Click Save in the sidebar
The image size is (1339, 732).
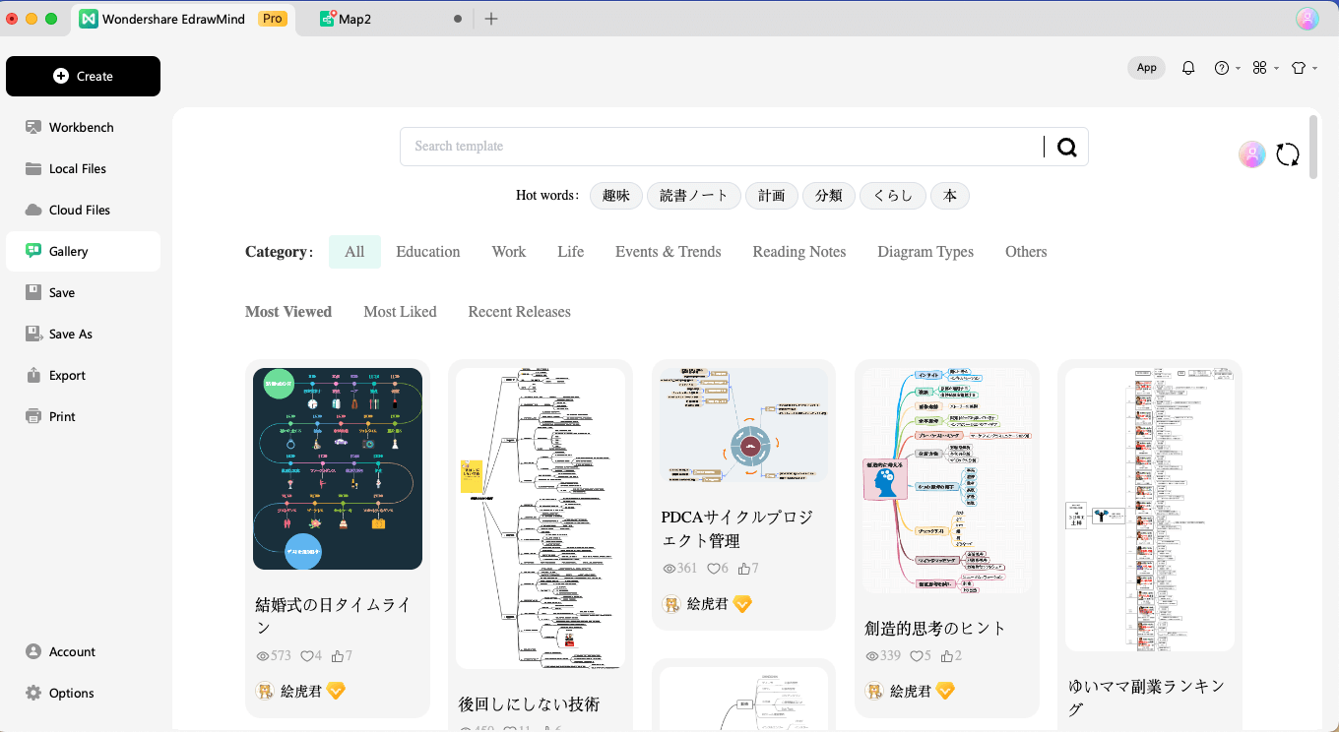coord(83,292)
